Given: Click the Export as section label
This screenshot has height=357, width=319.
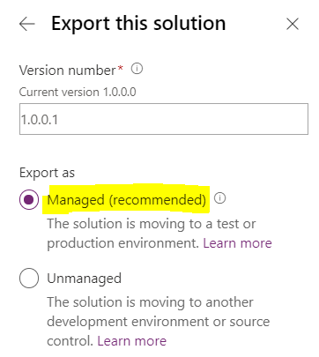Looking at the screenshot, I should (x=47, y=173).
